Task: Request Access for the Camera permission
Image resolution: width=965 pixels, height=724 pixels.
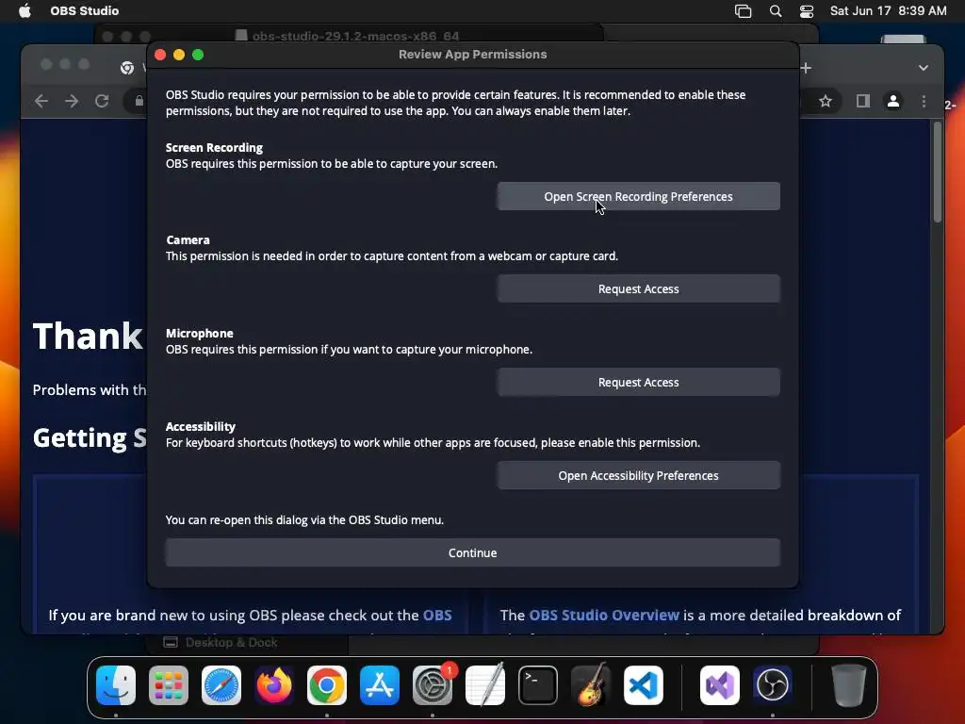Action: pos(638,288)
